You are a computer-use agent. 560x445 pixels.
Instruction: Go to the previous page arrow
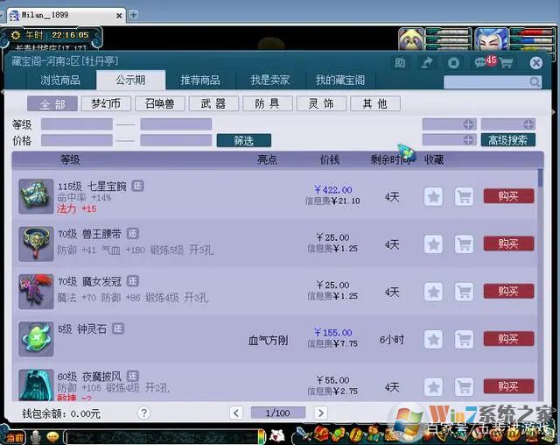coord(237,413)
